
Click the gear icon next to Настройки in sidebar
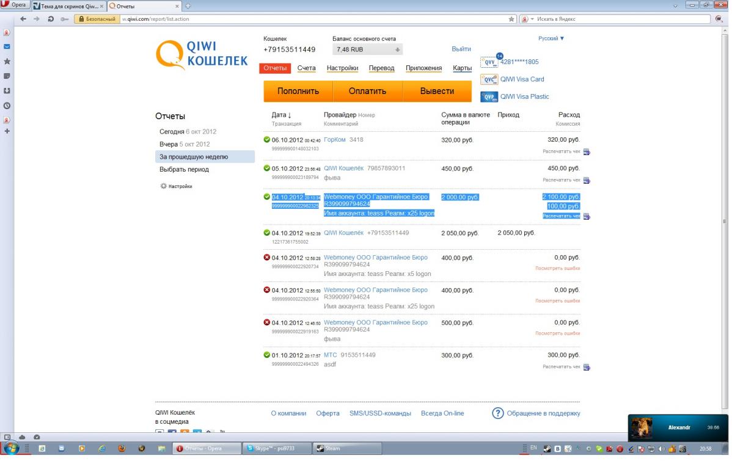163,186
